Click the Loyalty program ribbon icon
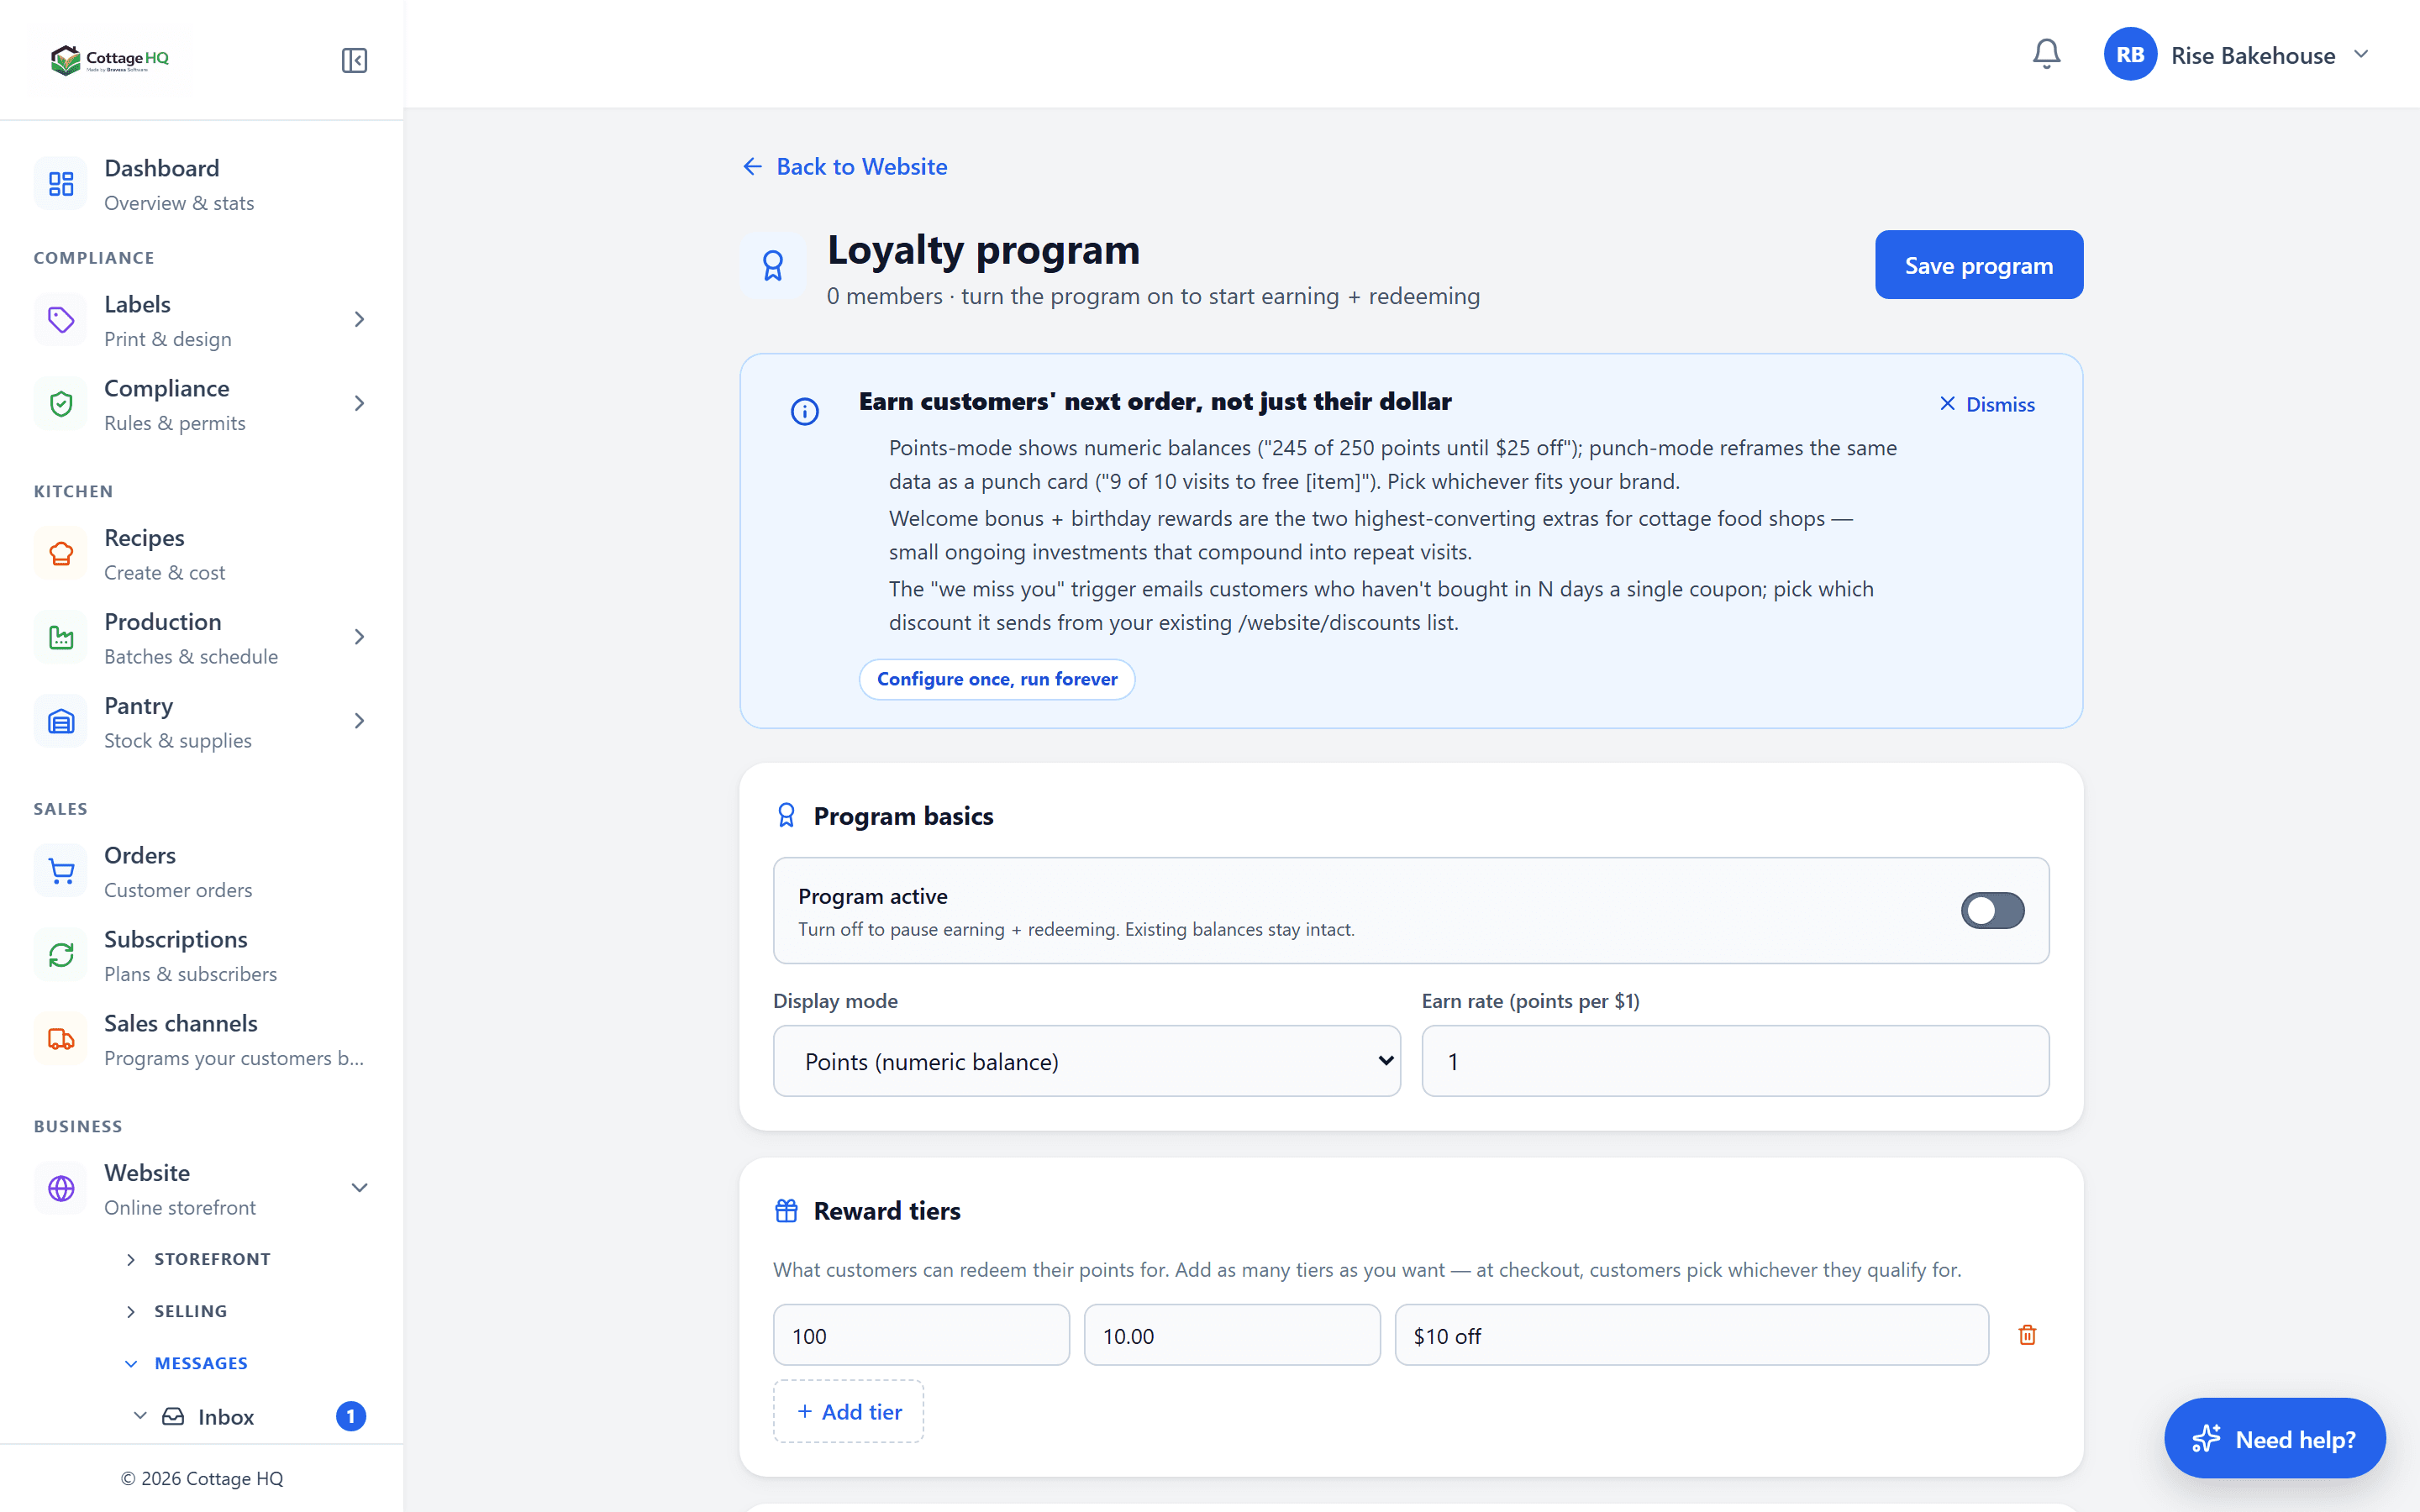2420x1512 pixels. 773,265
